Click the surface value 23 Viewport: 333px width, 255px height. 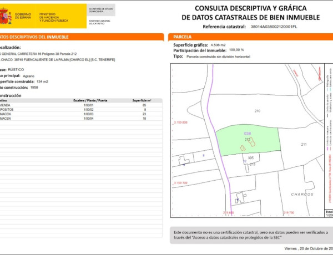click(x=144, y=114)
